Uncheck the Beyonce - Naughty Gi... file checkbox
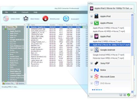Screen dimensions: 137x105 pyautogui.click(x=28, y=27)
